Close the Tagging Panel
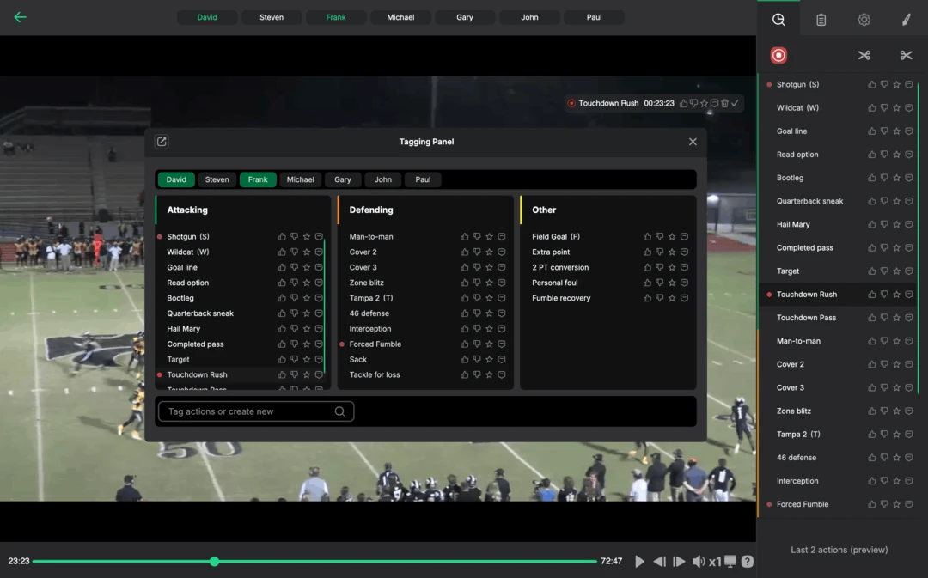This screenshot has width=928, height=578. (693, 142)
